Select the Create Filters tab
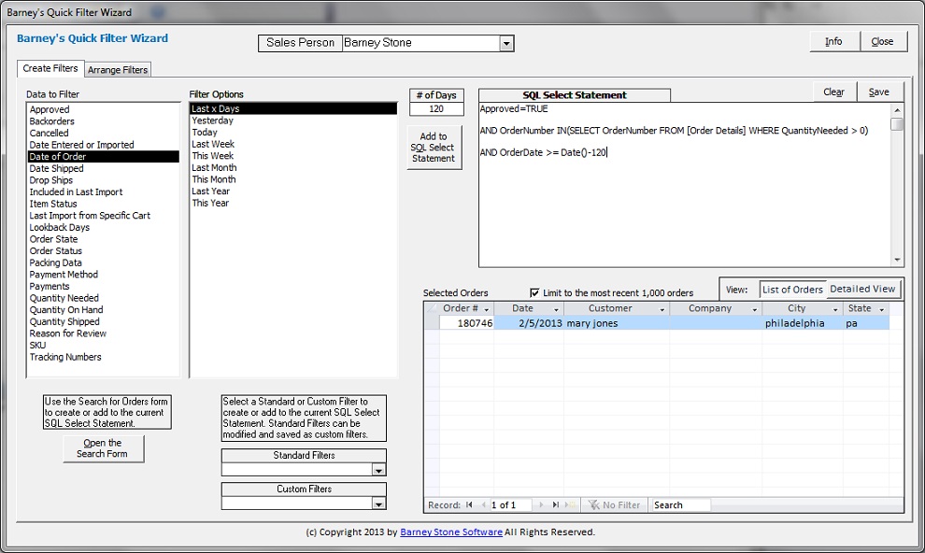Screen dimensions: 925x553 [51, 69]
